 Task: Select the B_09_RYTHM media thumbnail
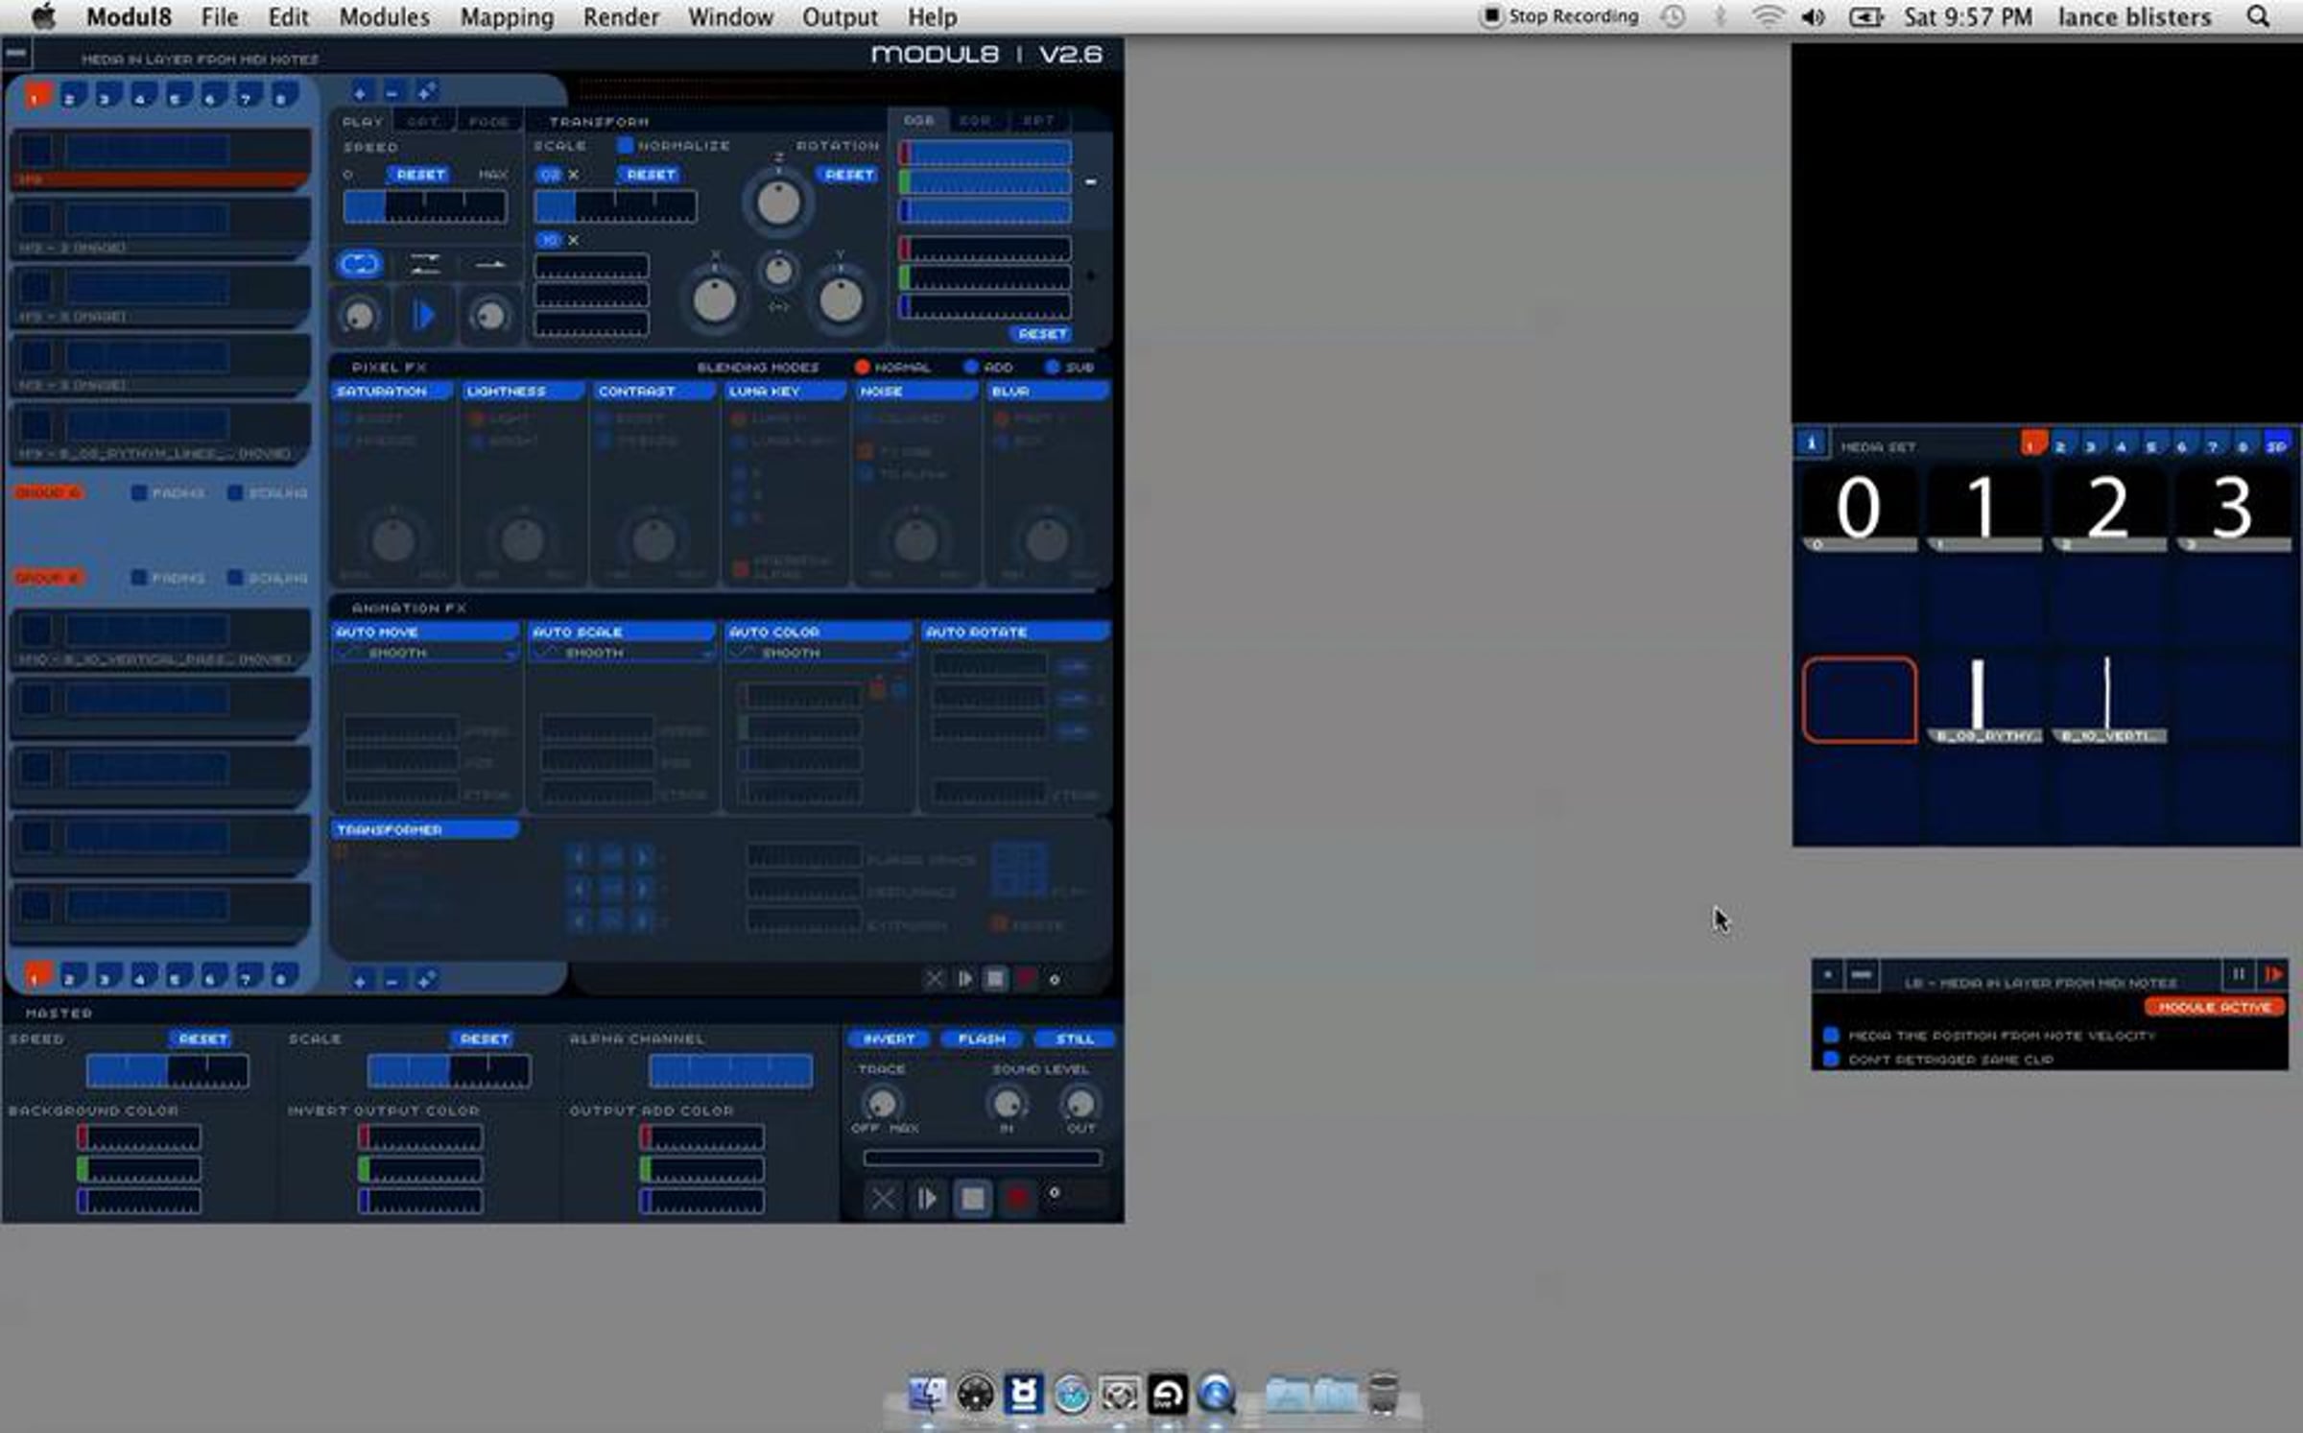(1983, 700)
